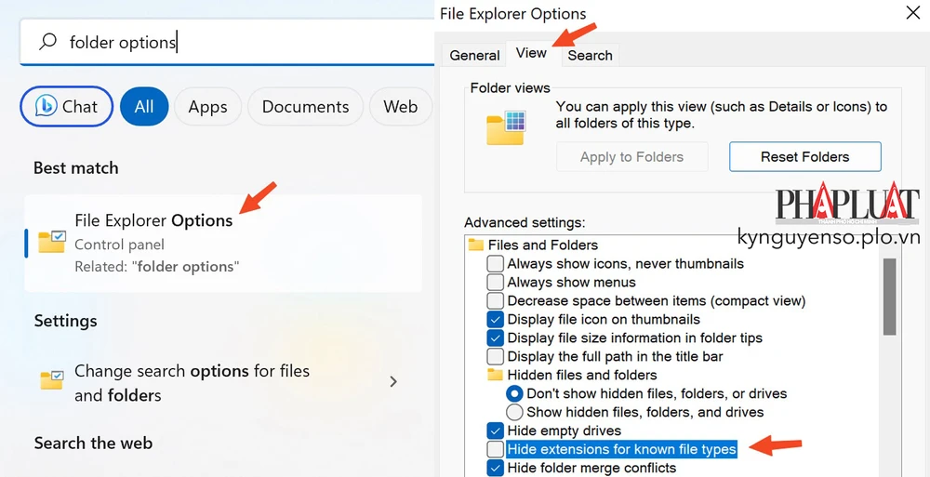930x477 pixels.
Task: Click the Files and Folders folder icon
Action: (476, 245)
